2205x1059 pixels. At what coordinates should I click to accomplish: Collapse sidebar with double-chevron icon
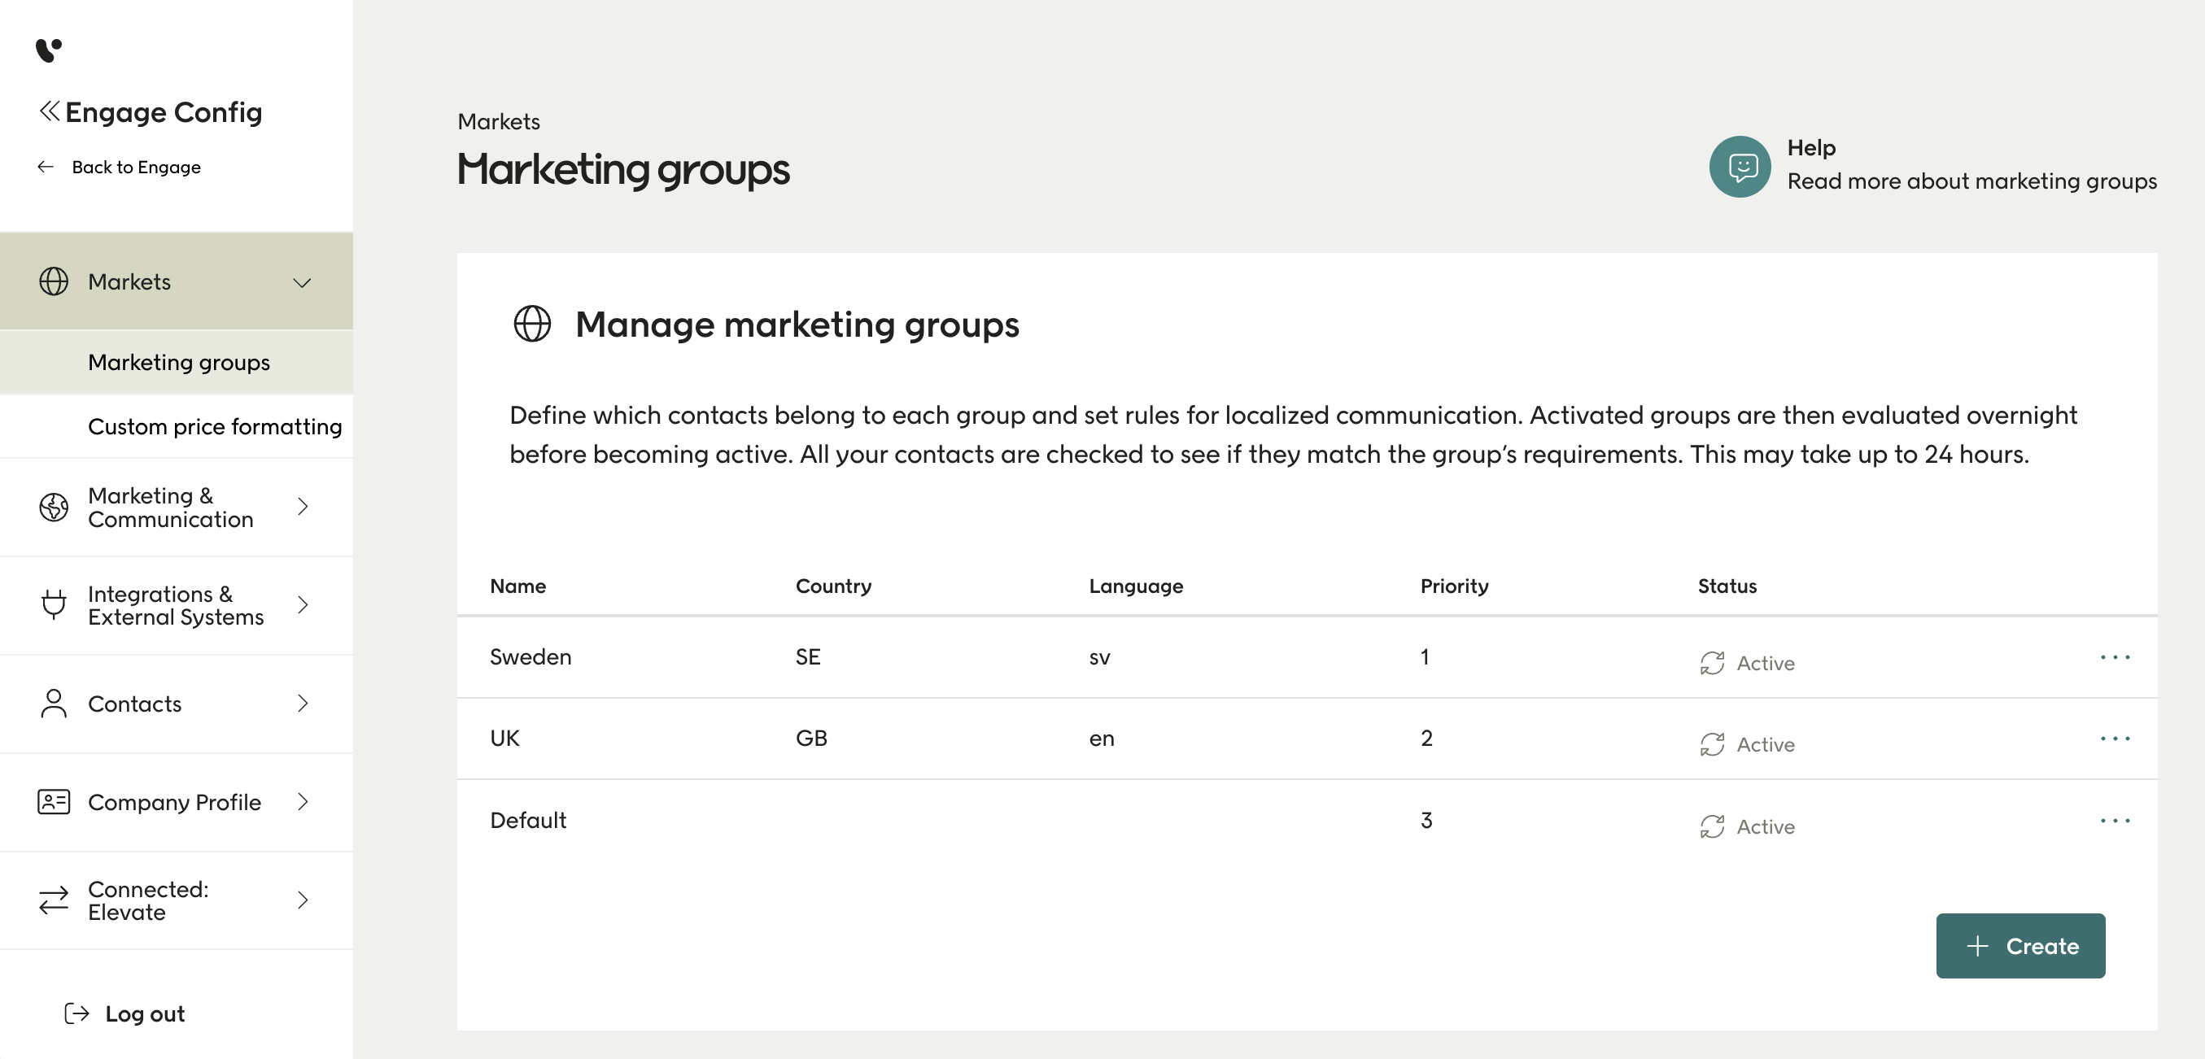pos(50,111)
